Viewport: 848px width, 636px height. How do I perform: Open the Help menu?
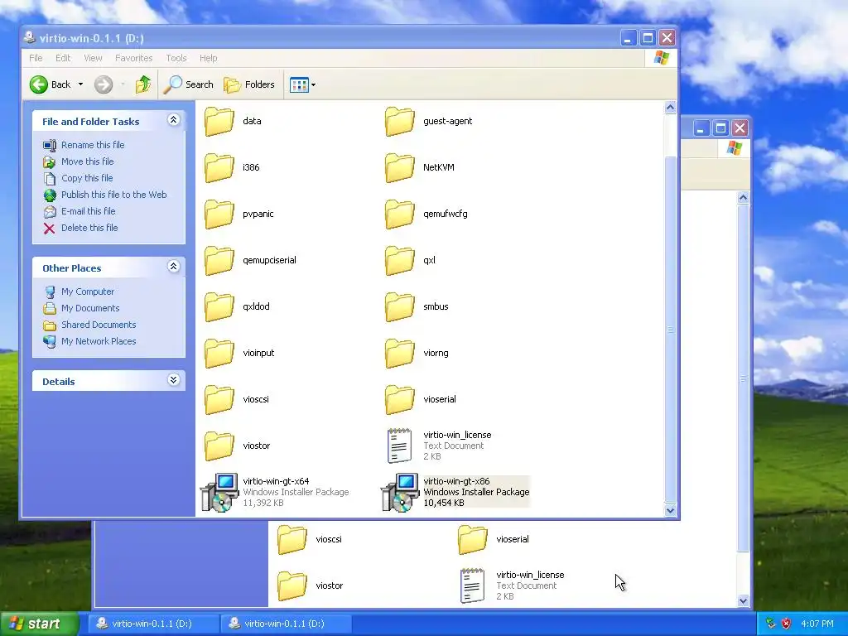point(208,58)
